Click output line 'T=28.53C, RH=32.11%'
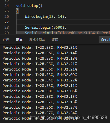The height and width of the screenshot is (123, 110). 40,86
